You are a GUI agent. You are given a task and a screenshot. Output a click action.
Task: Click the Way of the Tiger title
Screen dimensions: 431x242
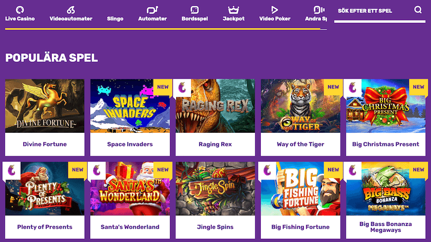pyautogui.click(x=301, y=144)
